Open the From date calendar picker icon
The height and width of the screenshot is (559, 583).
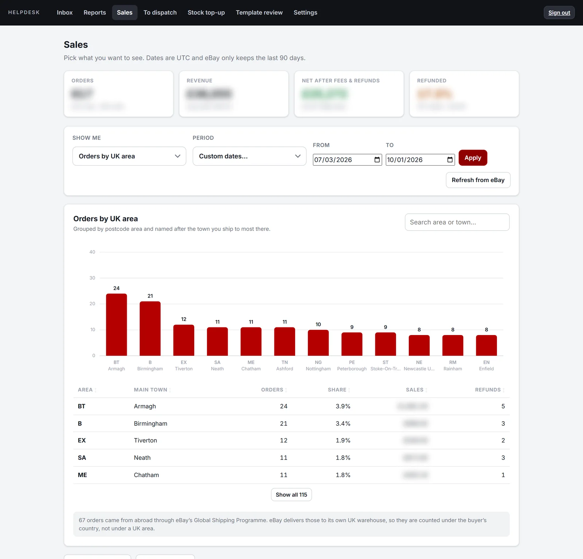(x=377, y=160)
